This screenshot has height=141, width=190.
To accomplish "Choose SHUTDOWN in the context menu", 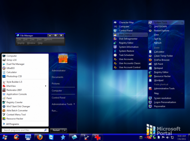I will 166,27.
